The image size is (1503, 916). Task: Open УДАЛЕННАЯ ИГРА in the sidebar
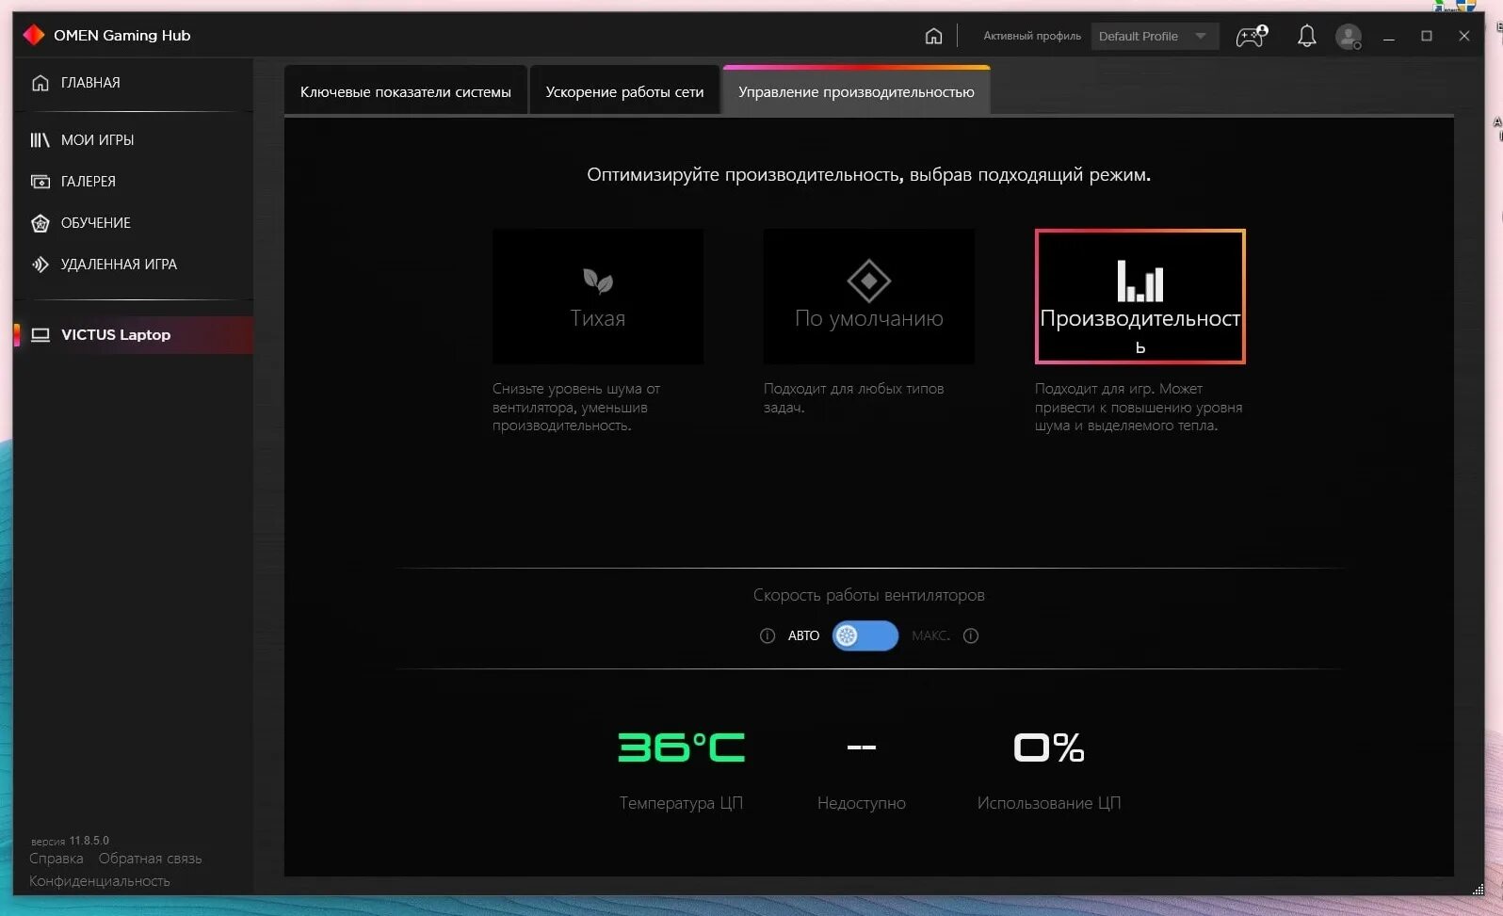click(x=133, y=264)
